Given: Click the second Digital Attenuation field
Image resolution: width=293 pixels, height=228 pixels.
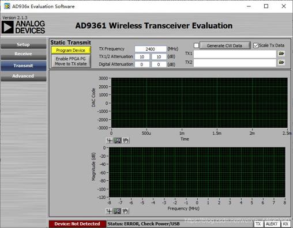Looking at the screenshot, I should point(159,64).
